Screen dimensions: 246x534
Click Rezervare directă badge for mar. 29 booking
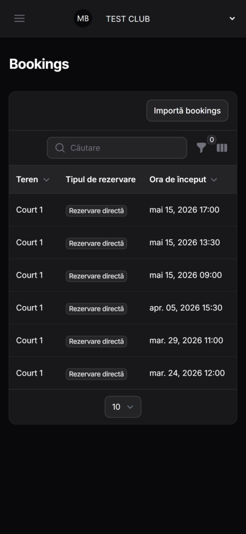96,341
